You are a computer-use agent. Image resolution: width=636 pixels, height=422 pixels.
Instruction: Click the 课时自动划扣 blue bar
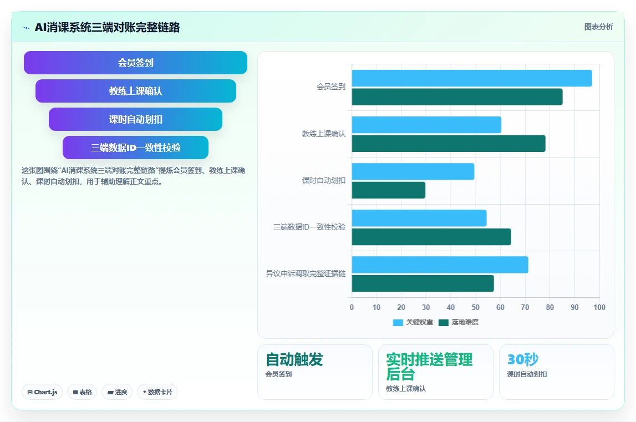point(413,172)
